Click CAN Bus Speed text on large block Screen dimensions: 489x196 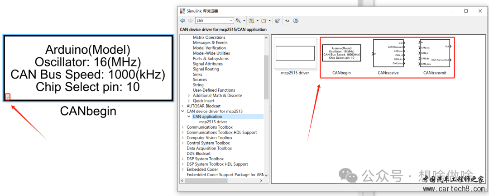pyautogui.click(x=88, y=75)
